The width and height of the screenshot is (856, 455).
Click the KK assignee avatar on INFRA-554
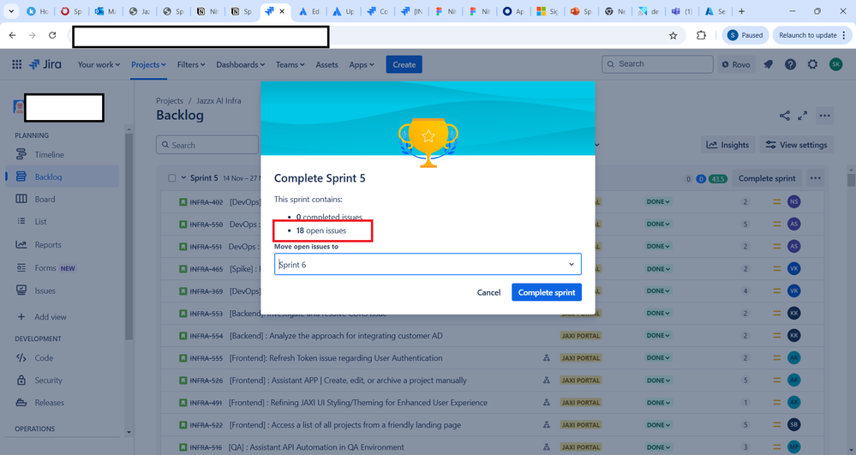(x=793, y=335)
